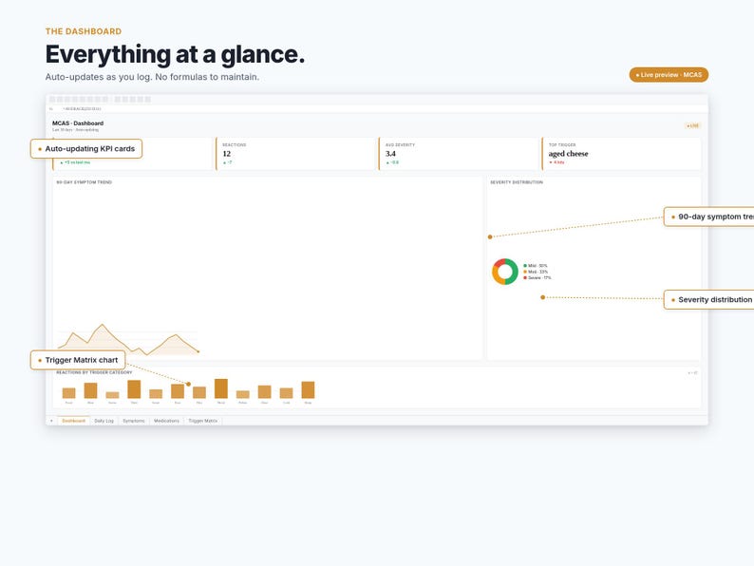Open the Dashboard sheet tab
754x566 pixels.
point(73,421)
